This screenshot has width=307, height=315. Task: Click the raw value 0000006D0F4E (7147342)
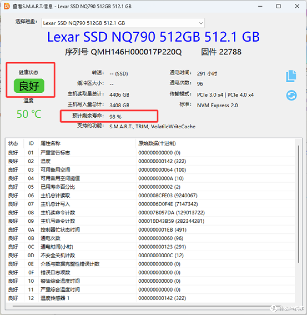click(168, 204)
